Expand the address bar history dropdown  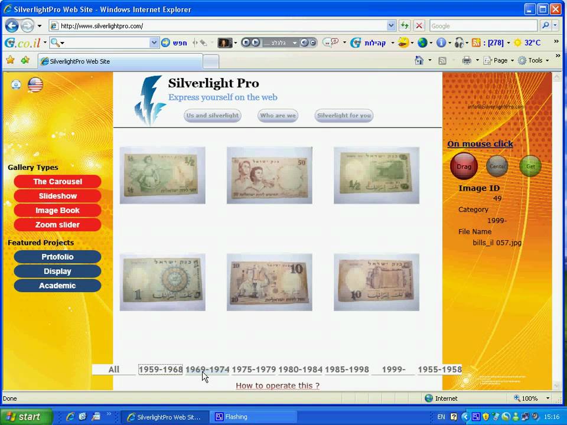(x=391, y=25)
